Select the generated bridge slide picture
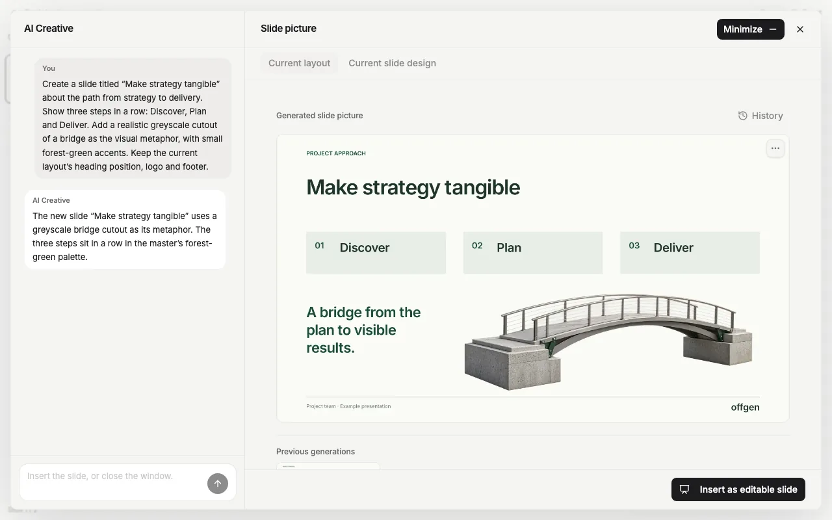 pos(533,278)
